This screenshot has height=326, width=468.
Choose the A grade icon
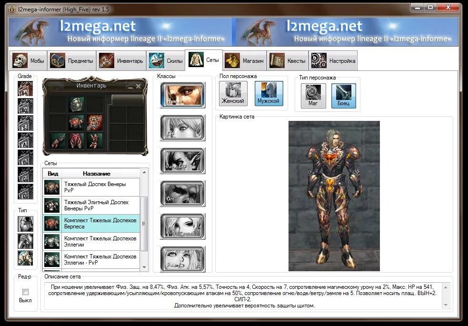pos(25,140)
